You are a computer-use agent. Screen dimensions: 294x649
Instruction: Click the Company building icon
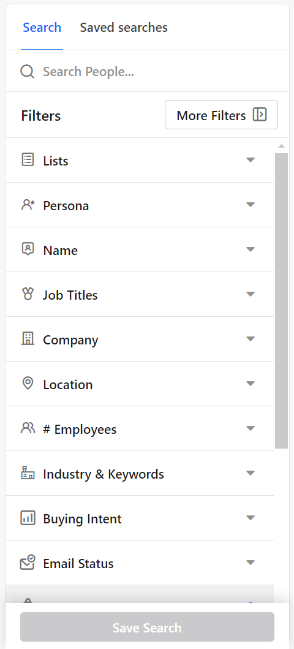pyautogui.click(x=28, y=338)
